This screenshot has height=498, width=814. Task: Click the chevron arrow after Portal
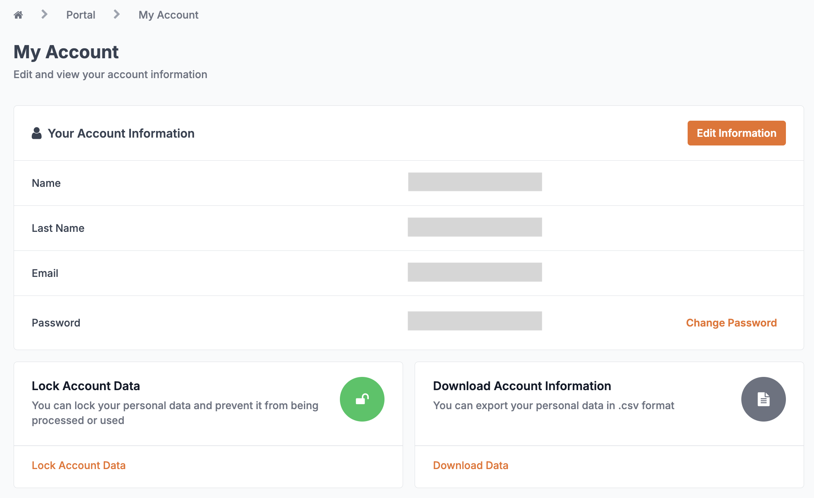(x=117, y=14)
